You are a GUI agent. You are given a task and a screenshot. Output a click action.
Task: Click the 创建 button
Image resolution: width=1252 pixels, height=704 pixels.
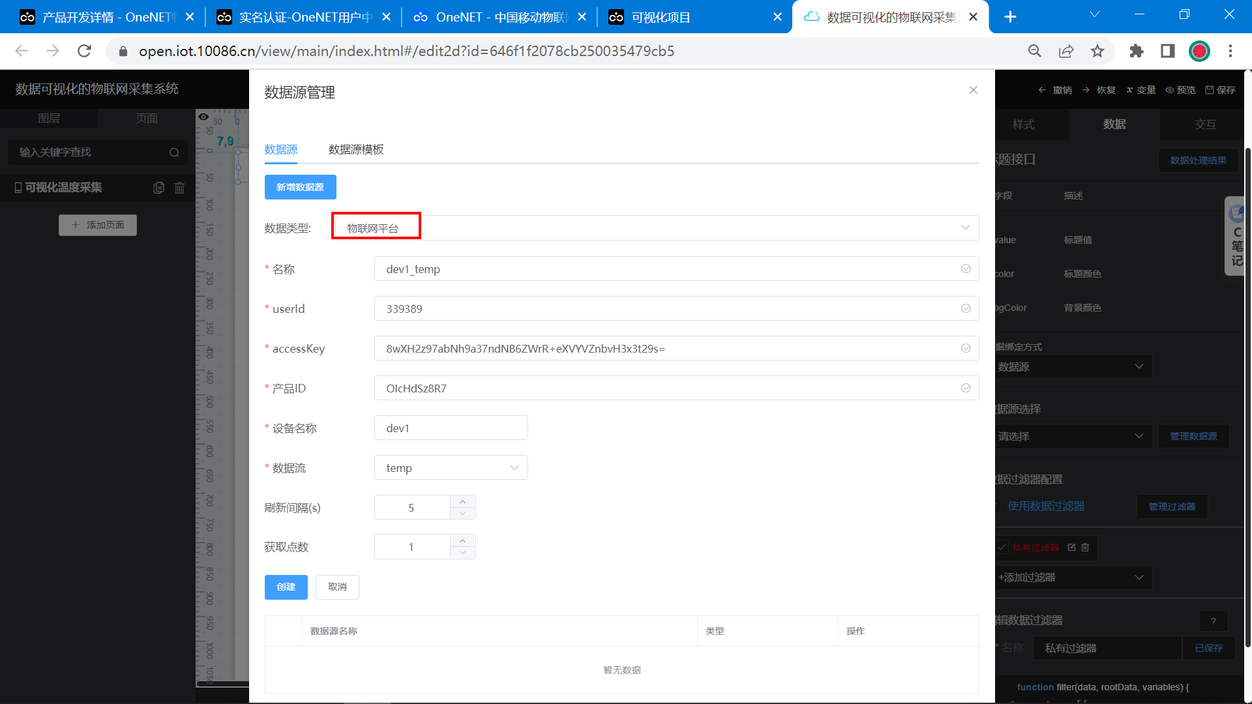tap(286, 587)
